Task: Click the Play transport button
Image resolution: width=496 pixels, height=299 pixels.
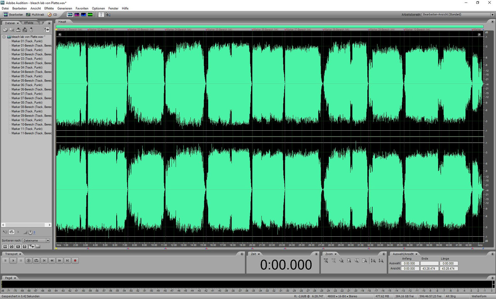Action: [x=13, y=260]
